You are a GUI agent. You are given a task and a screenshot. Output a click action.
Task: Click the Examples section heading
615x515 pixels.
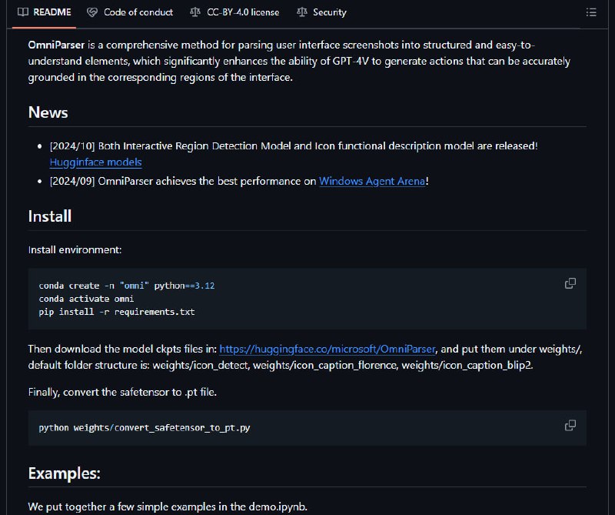tap(65, 473)
